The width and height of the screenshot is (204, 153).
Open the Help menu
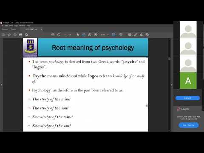(x=28, y=26)
